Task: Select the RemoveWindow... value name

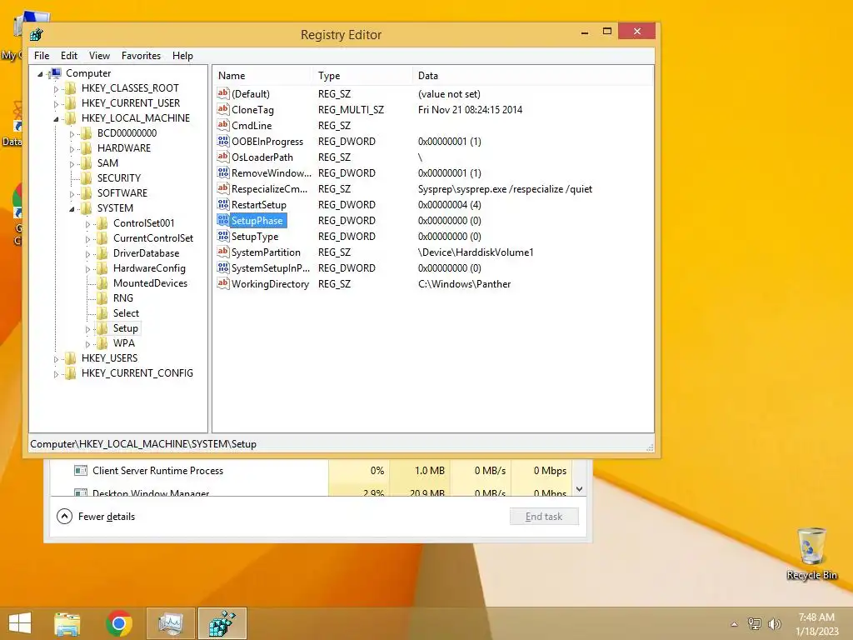Action: (272, 173)
